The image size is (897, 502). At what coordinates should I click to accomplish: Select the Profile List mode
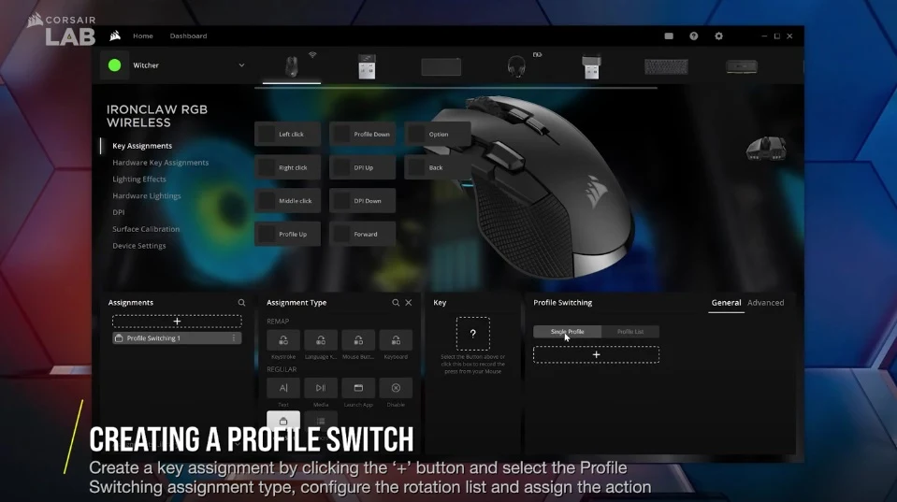[x=629, y=332]
